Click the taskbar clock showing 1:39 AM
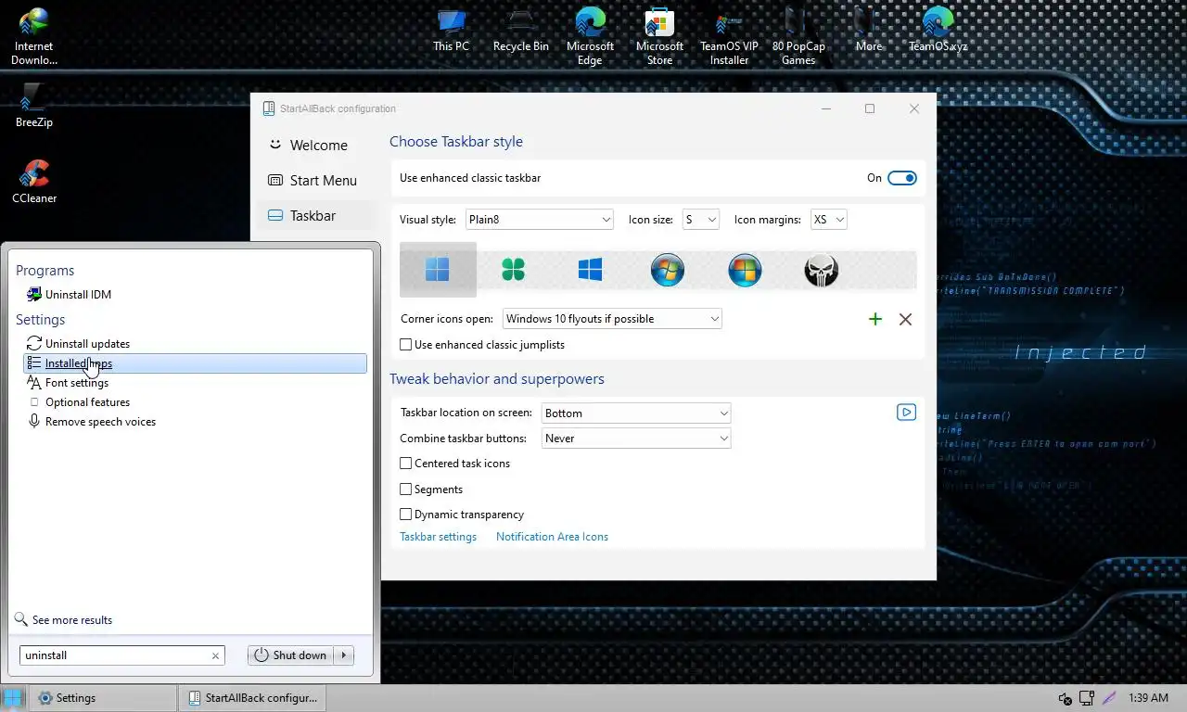The width and height of the screenshot is (1187, 712). point(1148,698)
